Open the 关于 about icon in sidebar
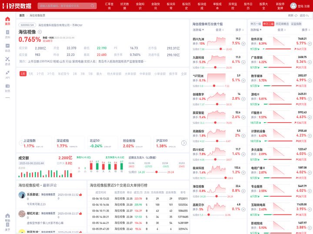Screen dimensions: 313x234 pos(7,227)
